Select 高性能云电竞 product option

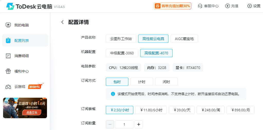(x=153, y=39)
